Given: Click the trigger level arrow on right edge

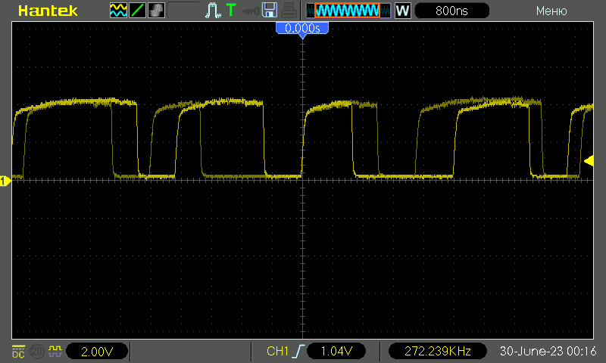Looking at the screenshot, I should (589, 160).
